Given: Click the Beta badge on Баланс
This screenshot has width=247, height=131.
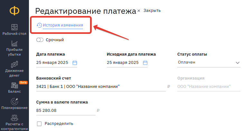Looking at the screenshot, I should (x=23, y=82).
